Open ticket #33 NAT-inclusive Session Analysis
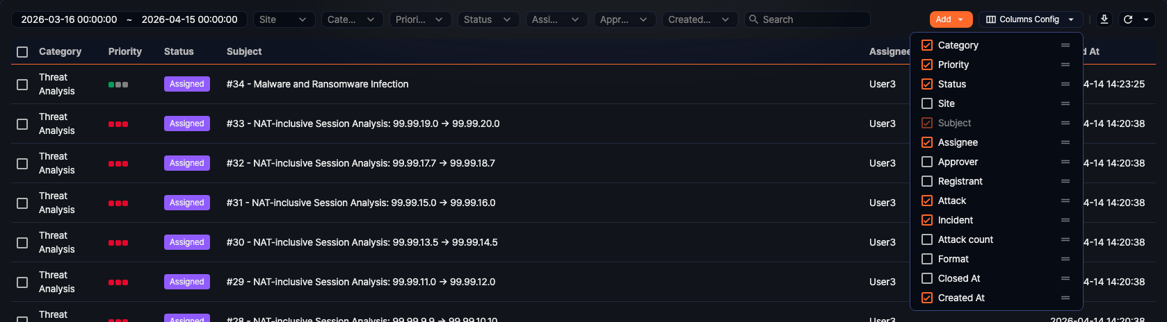Image resolution: width=1167 pixels, height=322 pixels. pyautogui.click(x=362, y=124)
